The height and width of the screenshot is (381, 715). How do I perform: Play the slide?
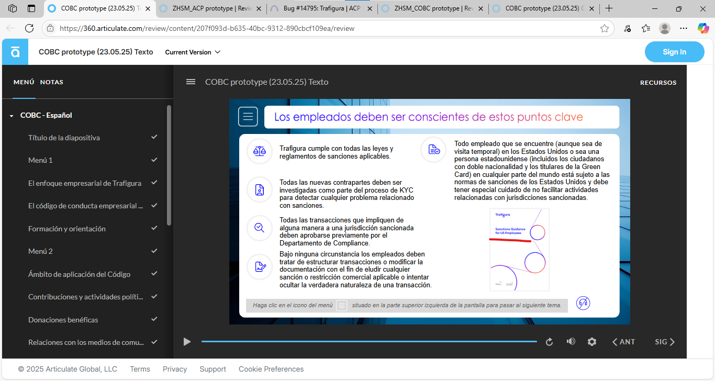tap(187, 342)
